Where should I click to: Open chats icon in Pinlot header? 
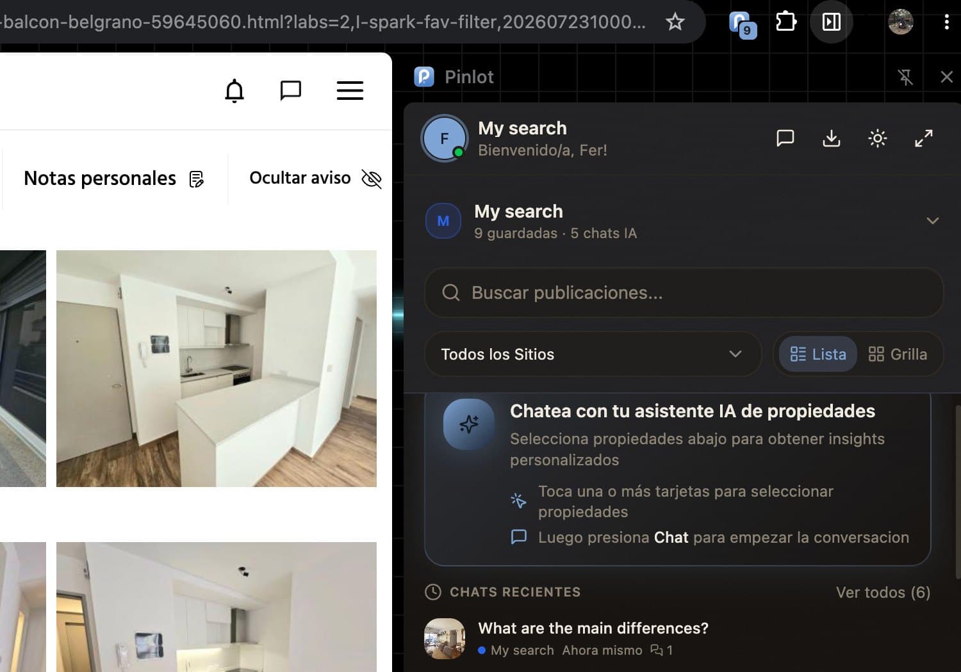click(785, 138)
